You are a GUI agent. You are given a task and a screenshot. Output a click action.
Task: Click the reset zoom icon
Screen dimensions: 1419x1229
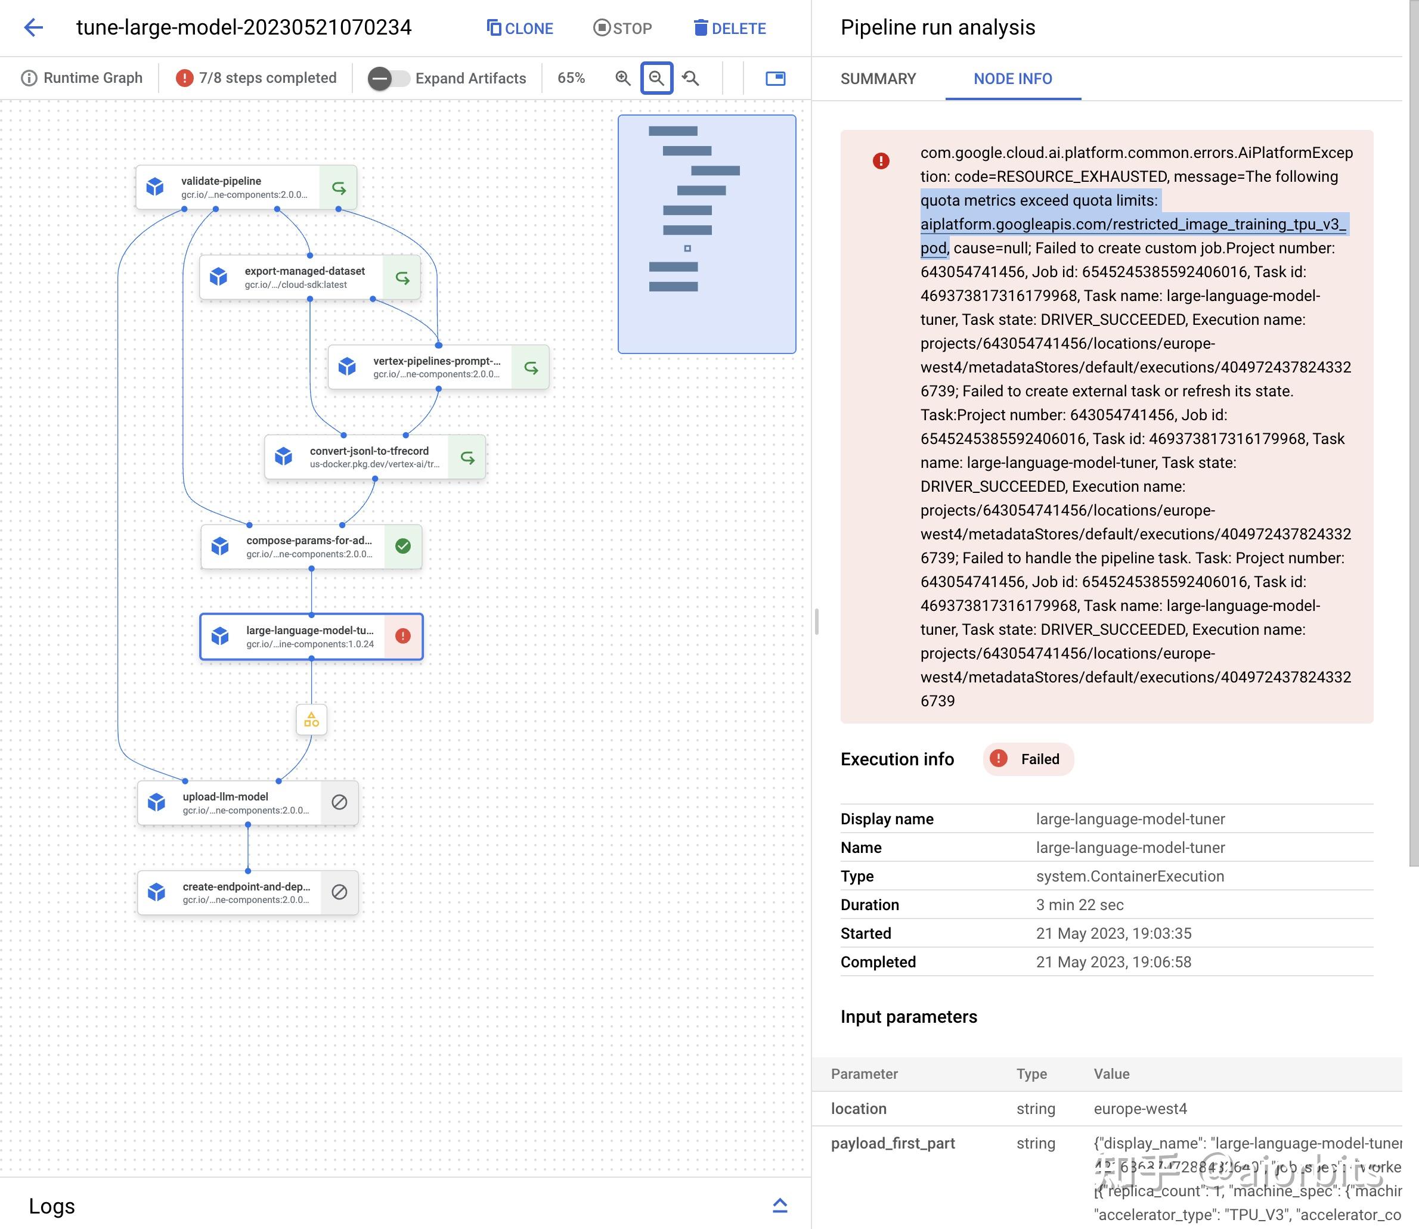pyautogui.click(x=690, y=78)
